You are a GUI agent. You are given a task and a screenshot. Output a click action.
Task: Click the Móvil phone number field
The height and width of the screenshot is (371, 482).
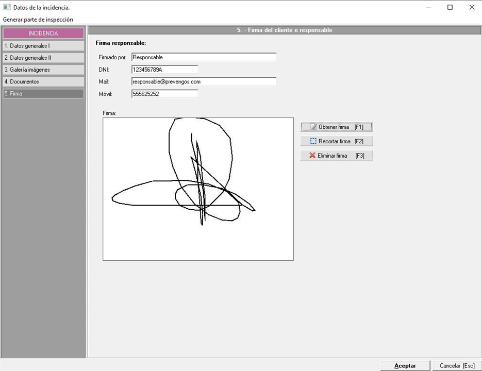[164, 94]
